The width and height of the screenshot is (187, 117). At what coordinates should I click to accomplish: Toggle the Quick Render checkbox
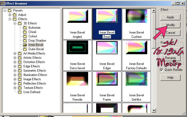click(x=161, y=70)
